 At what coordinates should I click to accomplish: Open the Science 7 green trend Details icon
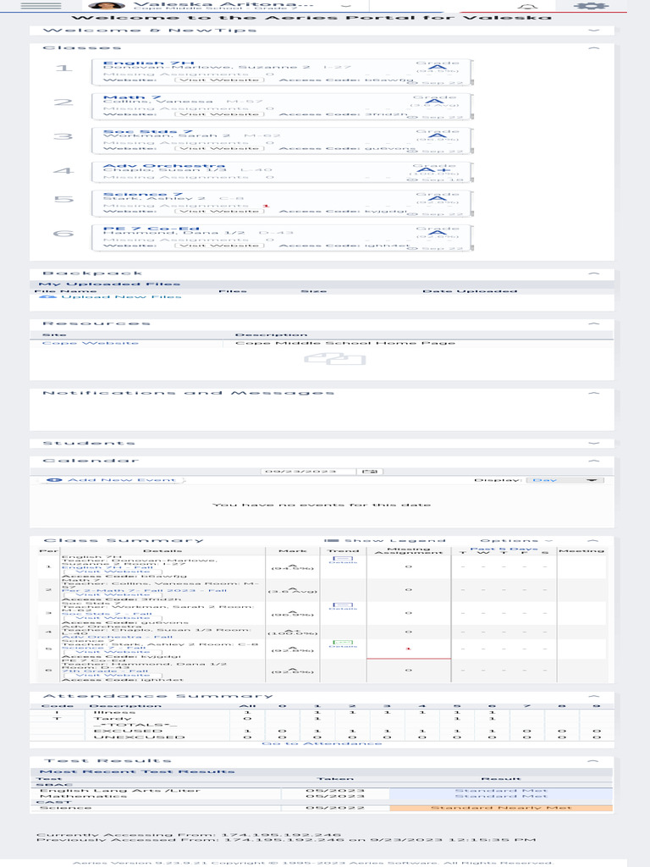[x=343, y=643]
